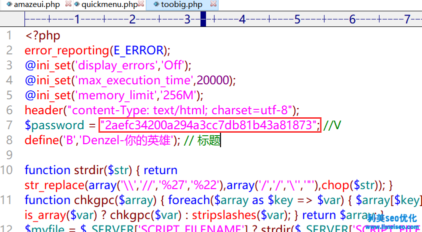Click the str_replace call

click(55, 185)
